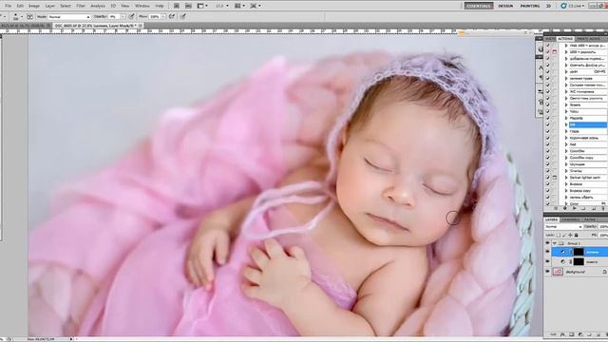The width and height of the screenshot is (608, 342).
Task: Add a layer style with fx icon
Action: coord(563,334)
